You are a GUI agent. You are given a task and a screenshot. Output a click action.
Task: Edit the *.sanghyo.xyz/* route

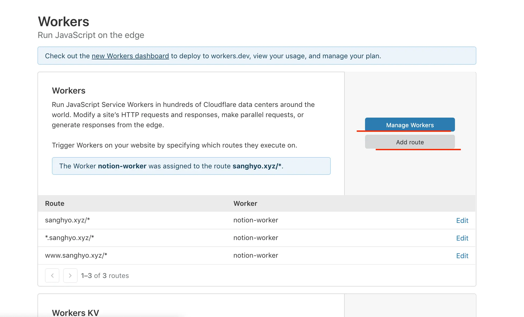pyautogui.click(x=462, y=238)
